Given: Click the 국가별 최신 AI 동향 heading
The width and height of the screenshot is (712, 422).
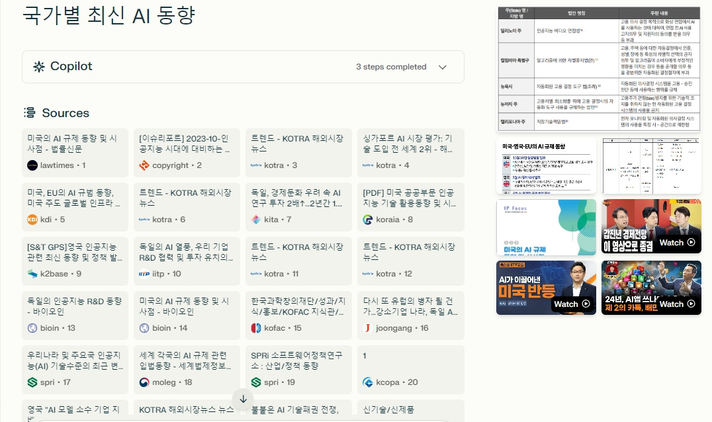Looking at the screenshot, I should [109, 15].
